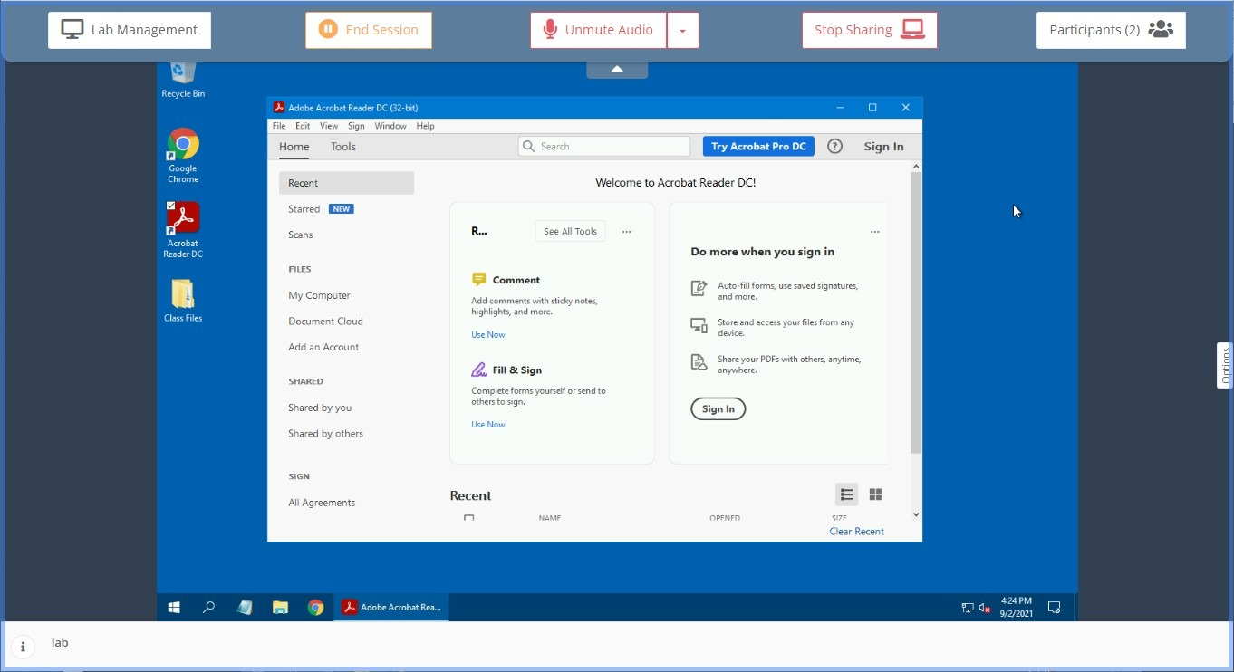Click Use Now under Comment
1234x672 pixels.
click(x=488, y=335)
